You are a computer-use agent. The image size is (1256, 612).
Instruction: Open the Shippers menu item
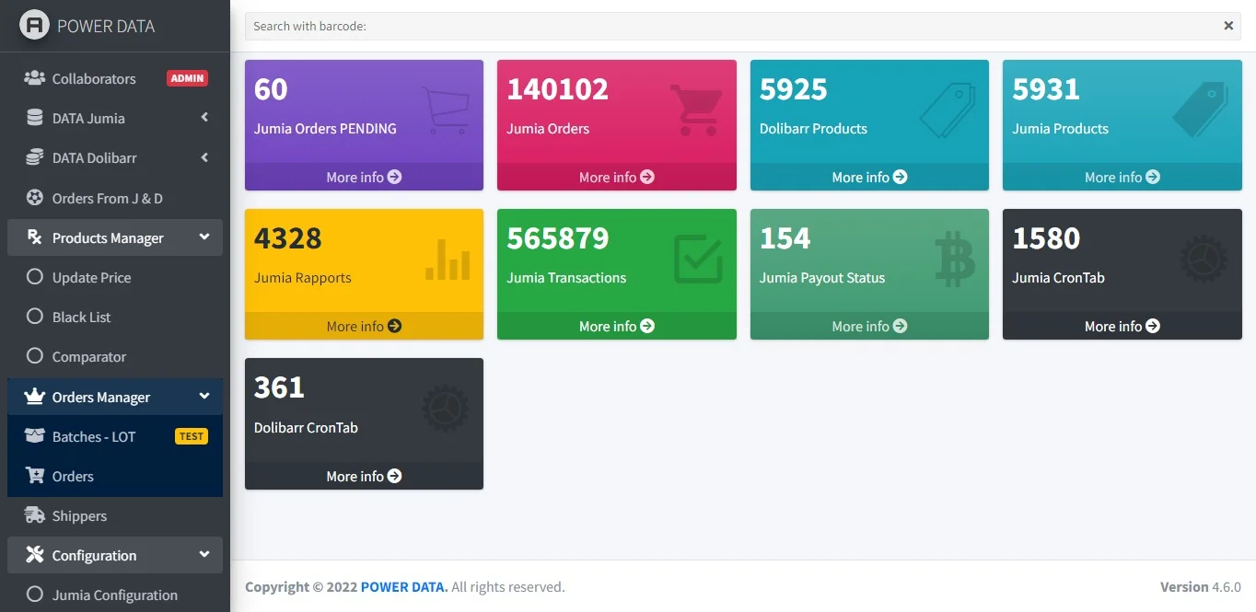pyautogui.click(x=115, y=515)
